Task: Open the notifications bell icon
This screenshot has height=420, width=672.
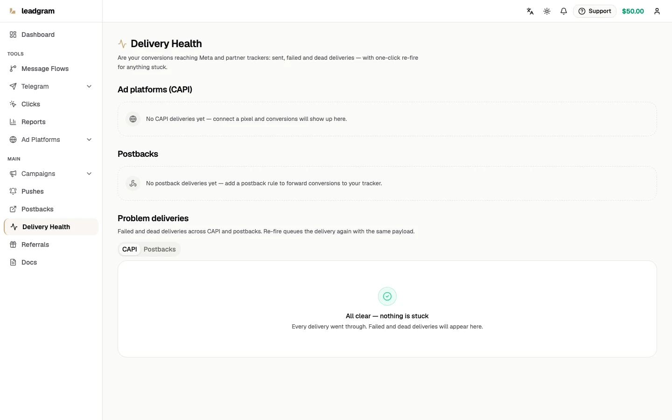Action: pos(564,11)
